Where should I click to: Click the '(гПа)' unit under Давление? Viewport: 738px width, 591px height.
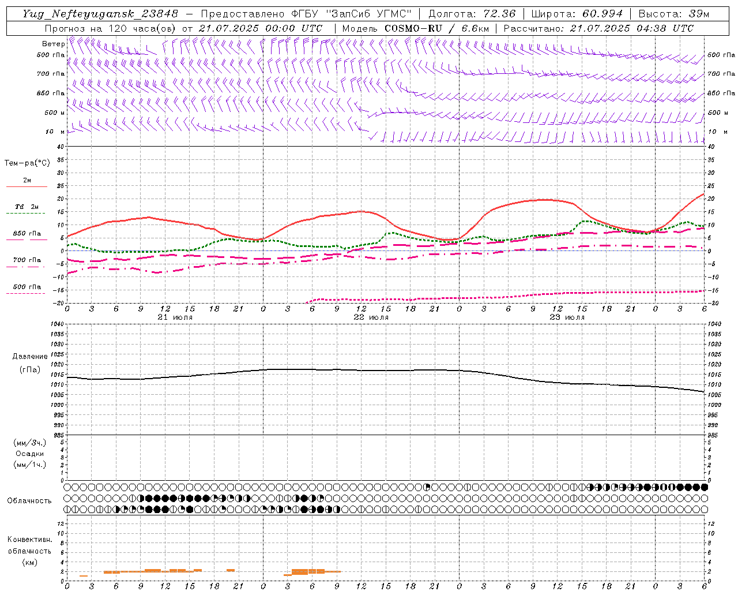[x=29, y=370]
